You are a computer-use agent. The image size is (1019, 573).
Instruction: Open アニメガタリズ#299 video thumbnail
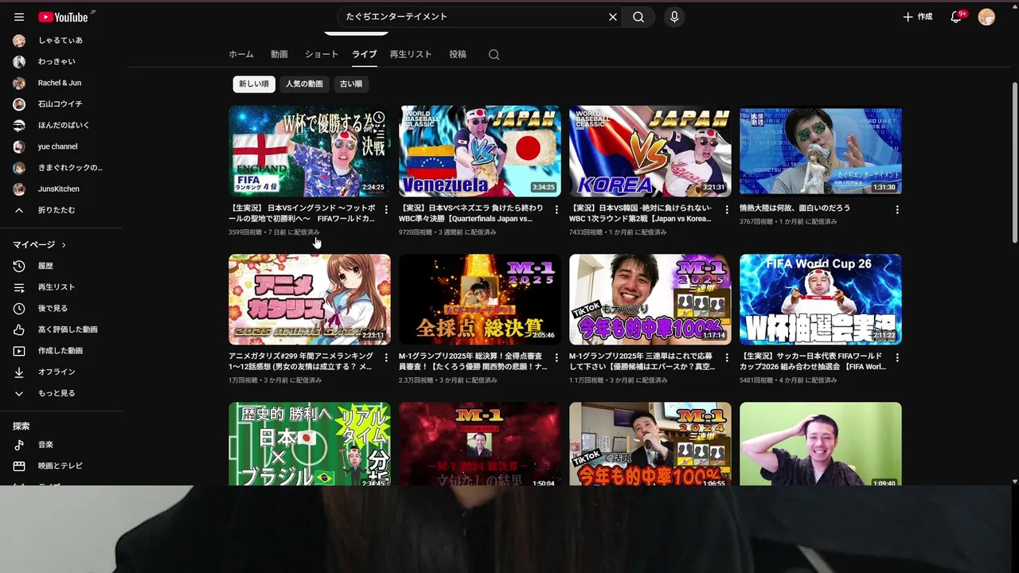pos(310,299)
